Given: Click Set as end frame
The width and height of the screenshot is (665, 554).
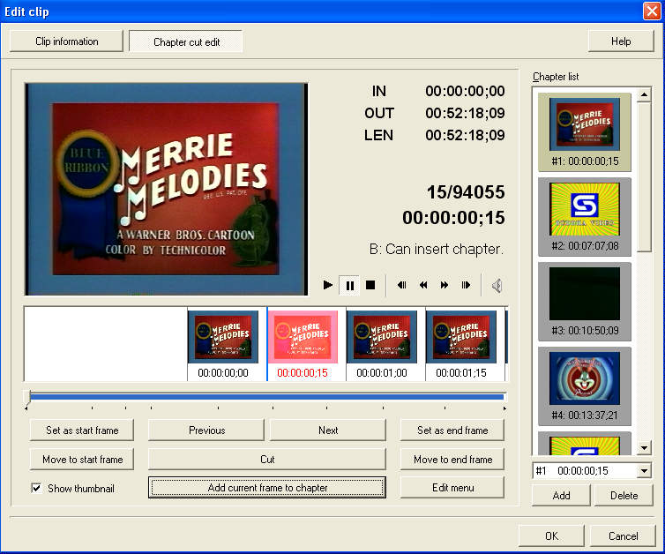Looking at the screenshot, I should [x=452, y=430].
